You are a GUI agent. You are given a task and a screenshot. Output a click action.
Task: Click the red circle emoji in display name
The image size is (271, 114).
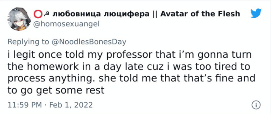[x=39, y=14]
